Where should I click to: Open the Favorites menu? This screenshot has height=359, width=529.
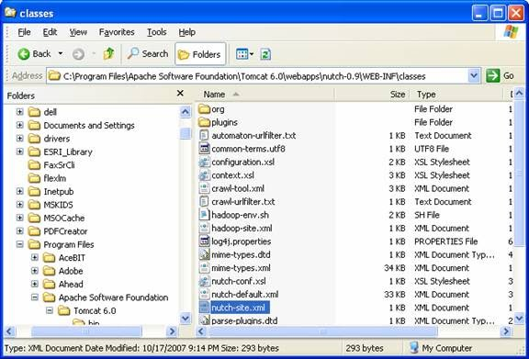[x=117, y=32]
